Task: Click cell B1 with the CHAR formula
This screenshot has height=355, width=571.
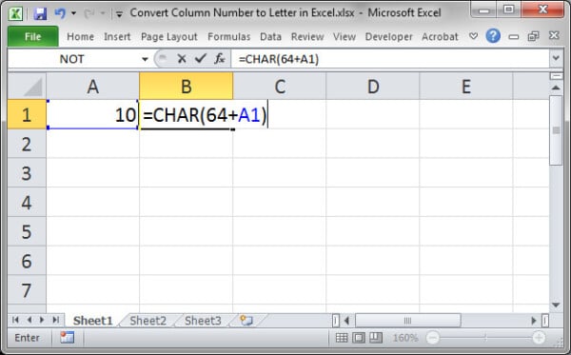Action: pyautogui.click(x=187, y=114)
